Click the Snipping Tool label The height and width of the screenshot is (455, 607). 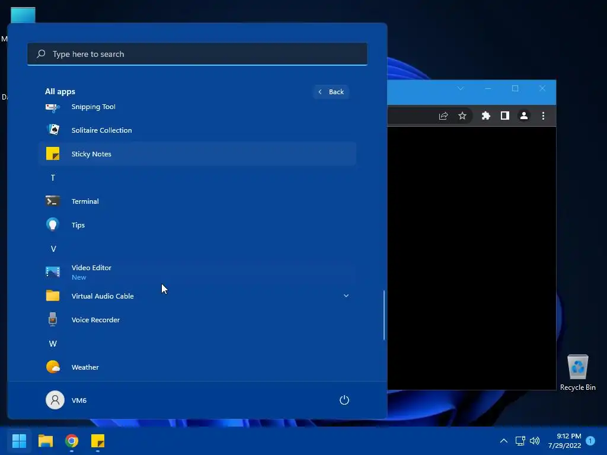[93, 107]
